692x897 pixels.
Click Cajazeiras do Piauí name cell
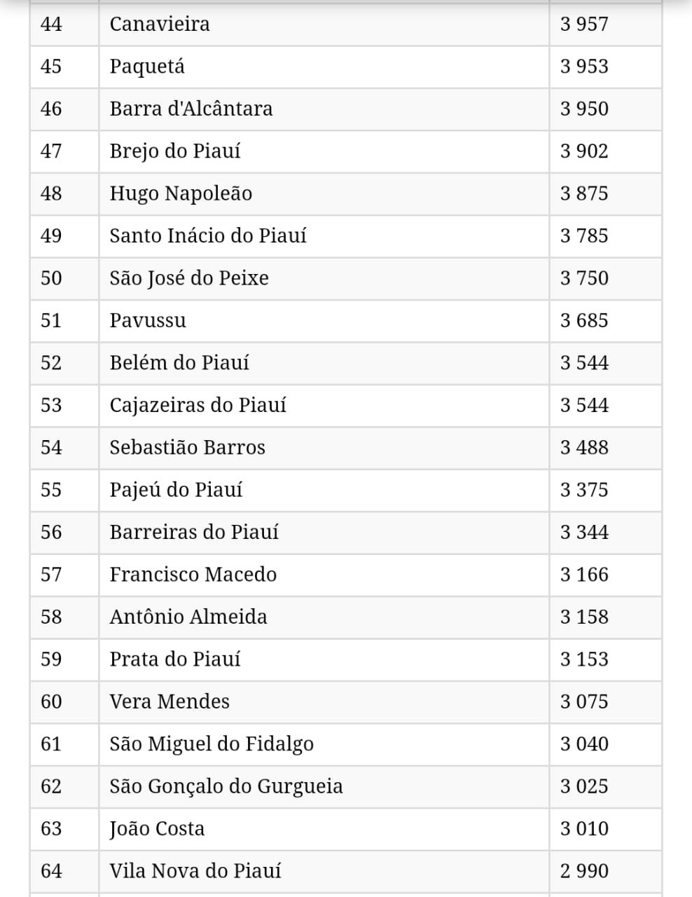click(324, 405)
